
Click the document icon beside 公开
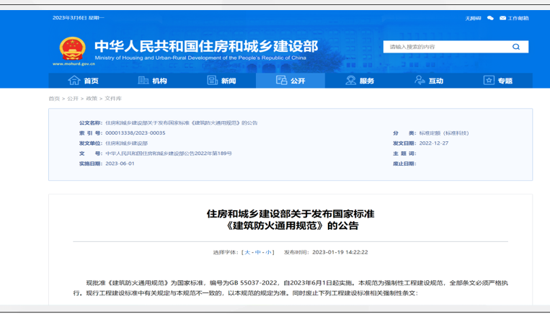pyautogui.click(x=281, y=80)
